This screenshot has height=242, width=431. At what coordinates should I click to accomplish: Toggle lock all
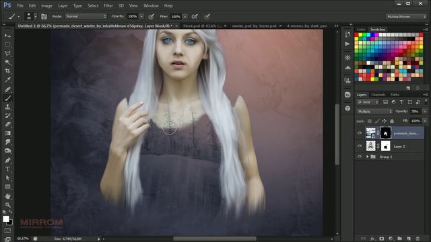392,121
